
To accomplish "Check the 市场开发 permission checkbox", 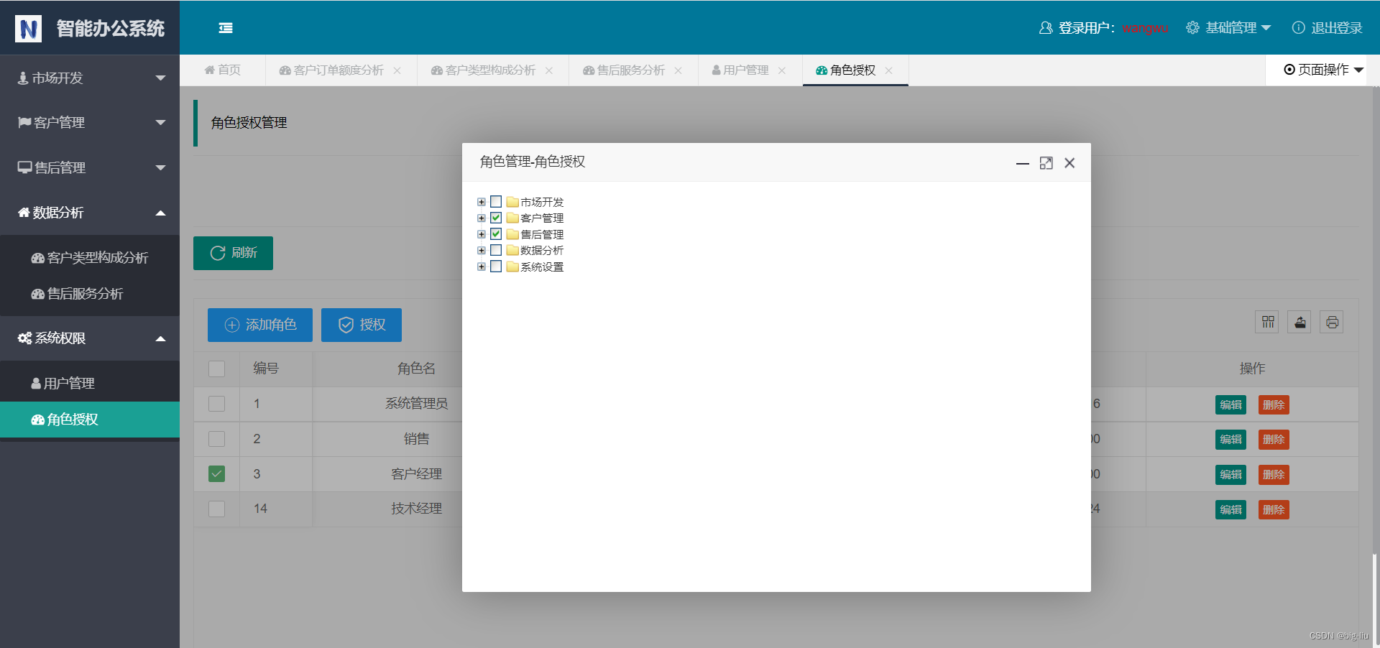I will point(496,202).
